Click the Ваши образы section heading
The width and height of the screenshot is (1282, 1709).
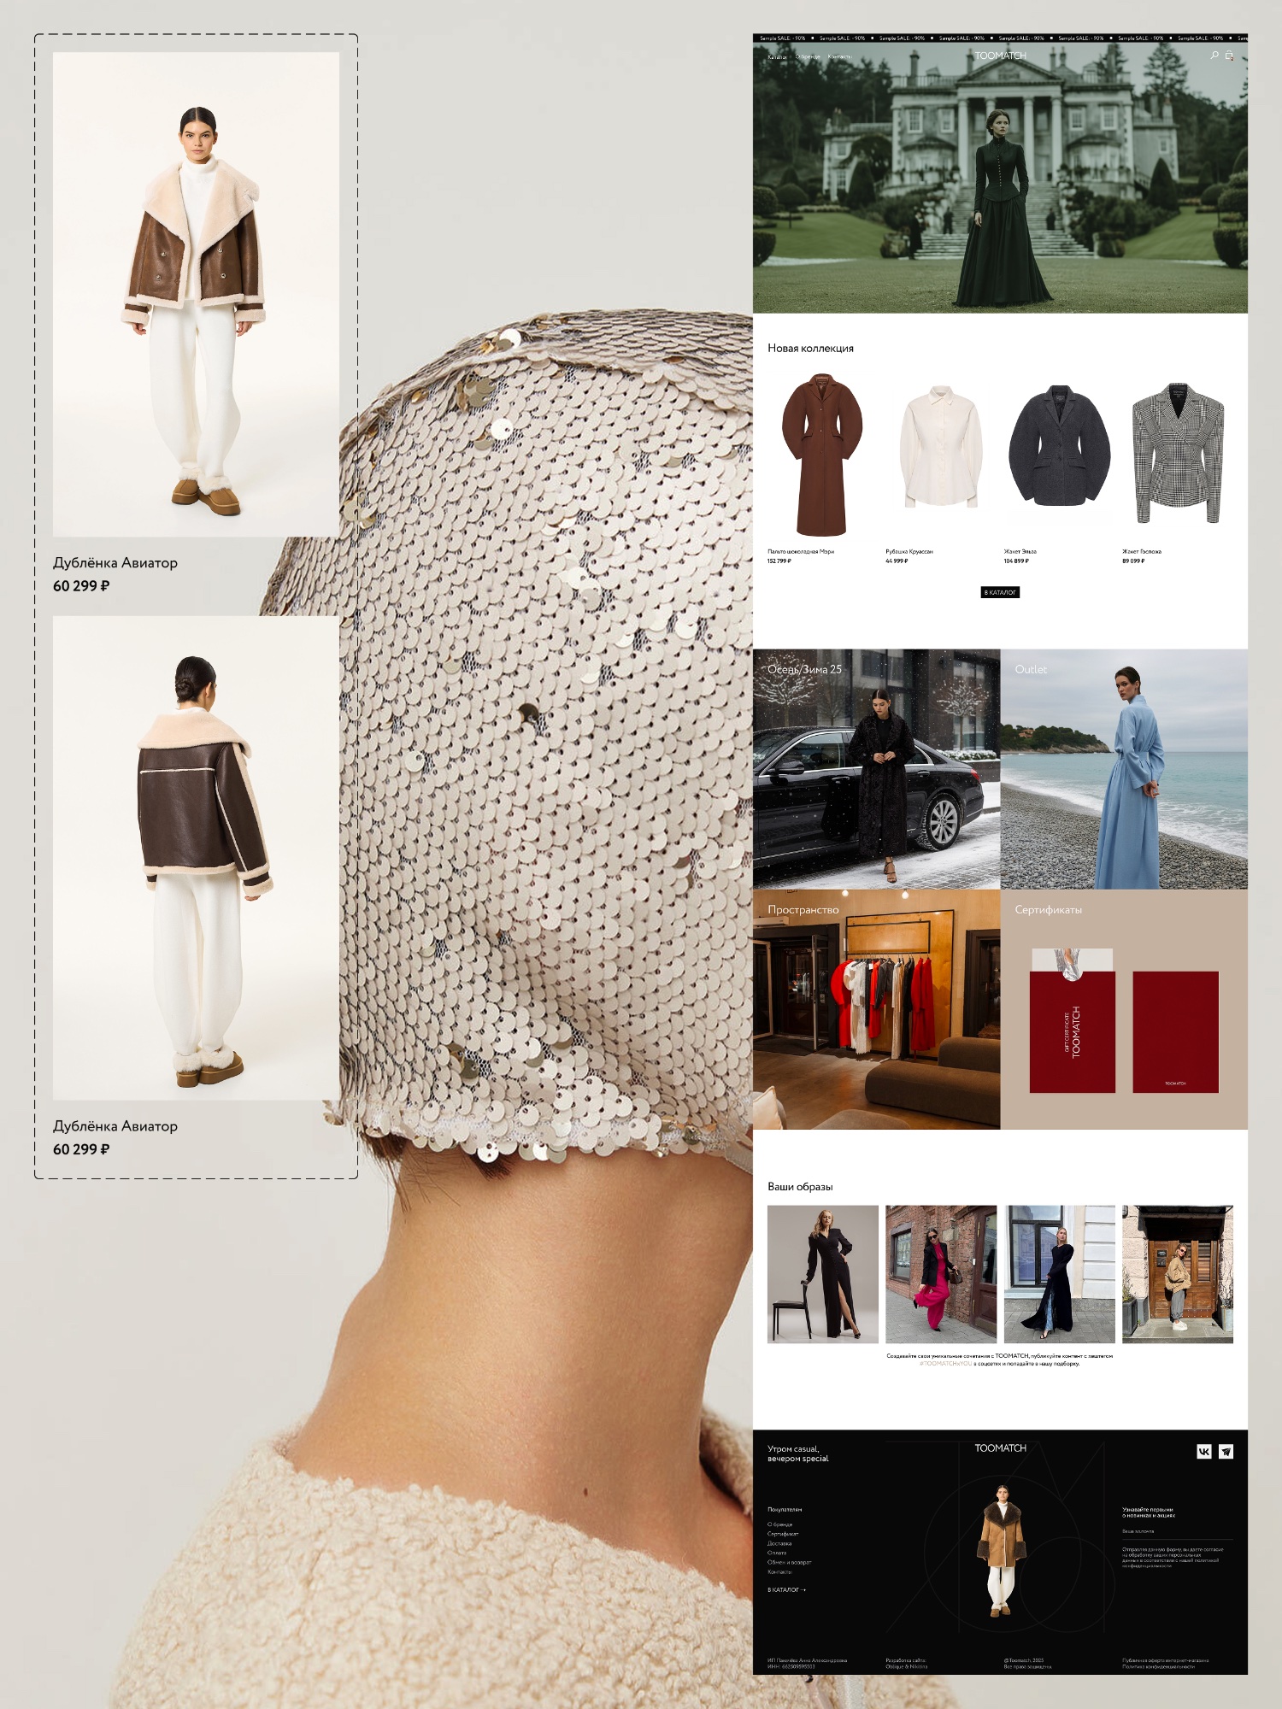click(800, 1187)
